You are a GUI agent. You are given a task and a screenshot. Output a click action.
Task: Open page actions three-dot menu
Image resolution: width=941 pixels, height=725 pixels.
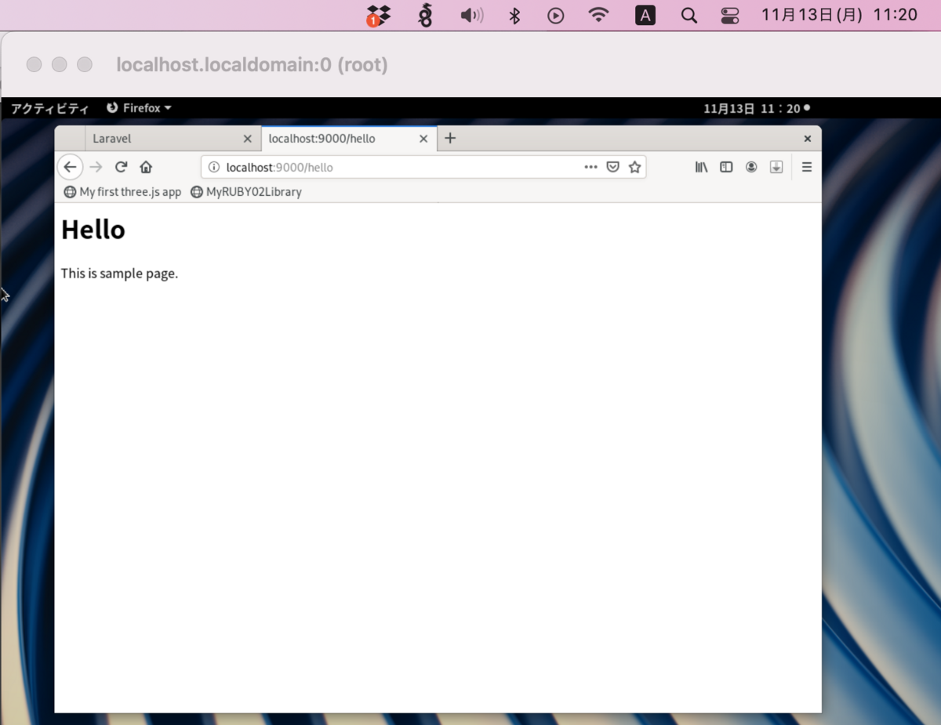[x=590, y=167]
